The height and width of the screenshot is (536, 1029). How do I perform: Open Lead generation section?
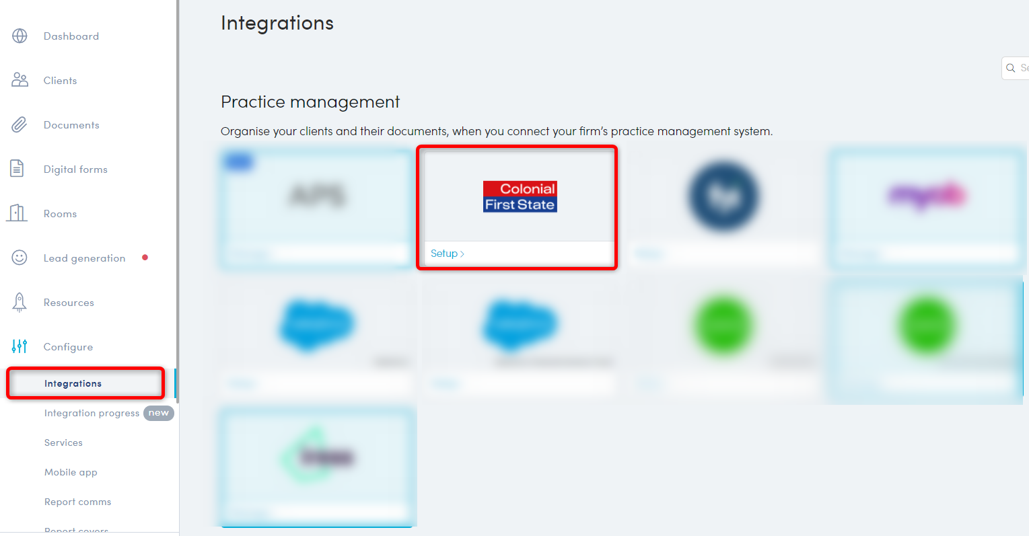pos(85,258)
